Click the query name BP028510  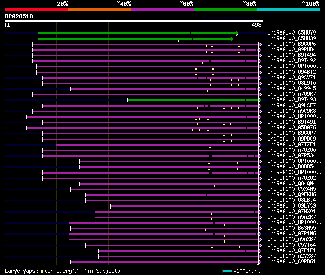(19, 16)
